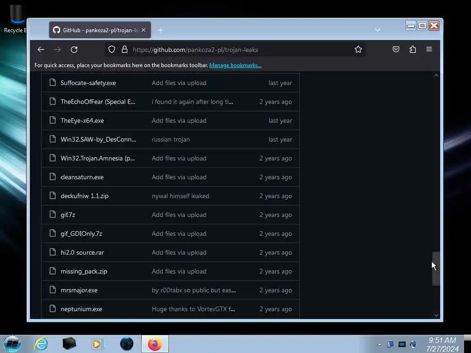Click file icon beside Suffocate-safety.exe
The image size is (471, 353).
(52, 83)
